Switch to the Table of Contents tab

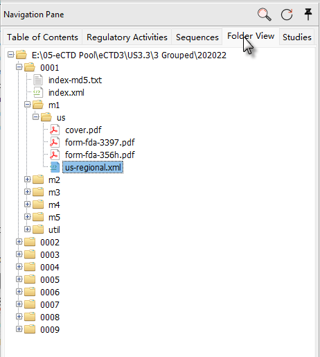click(42, 37)
